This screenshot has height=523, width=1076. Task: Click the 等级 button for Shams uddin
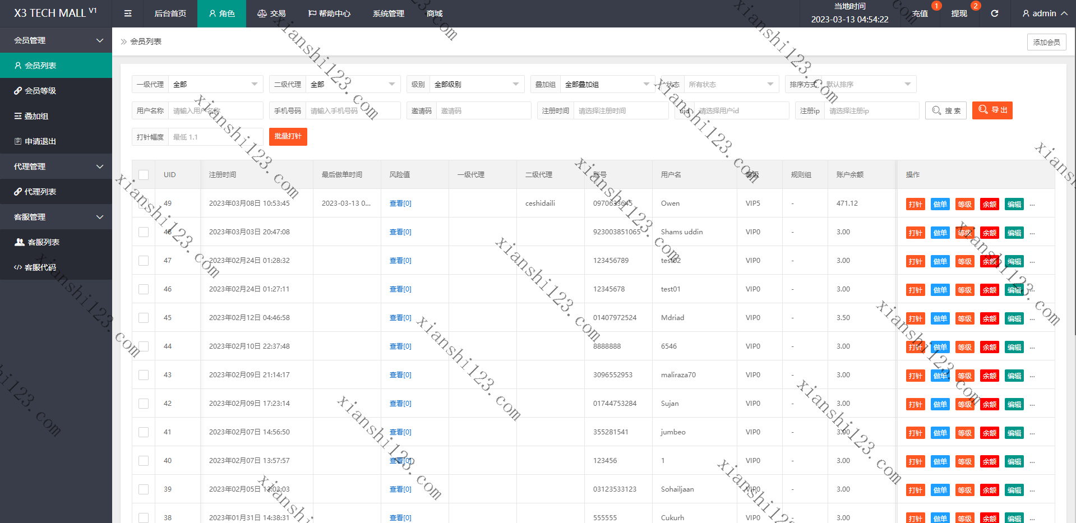tap(965, 233)
